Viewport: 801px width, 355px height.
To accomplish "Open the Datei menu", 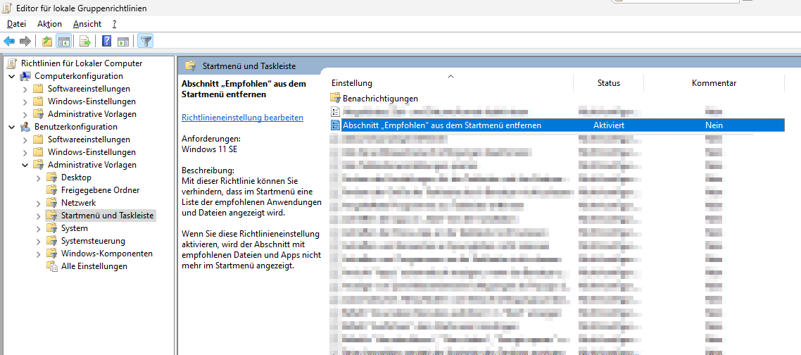I will click(x=16, y=24).
